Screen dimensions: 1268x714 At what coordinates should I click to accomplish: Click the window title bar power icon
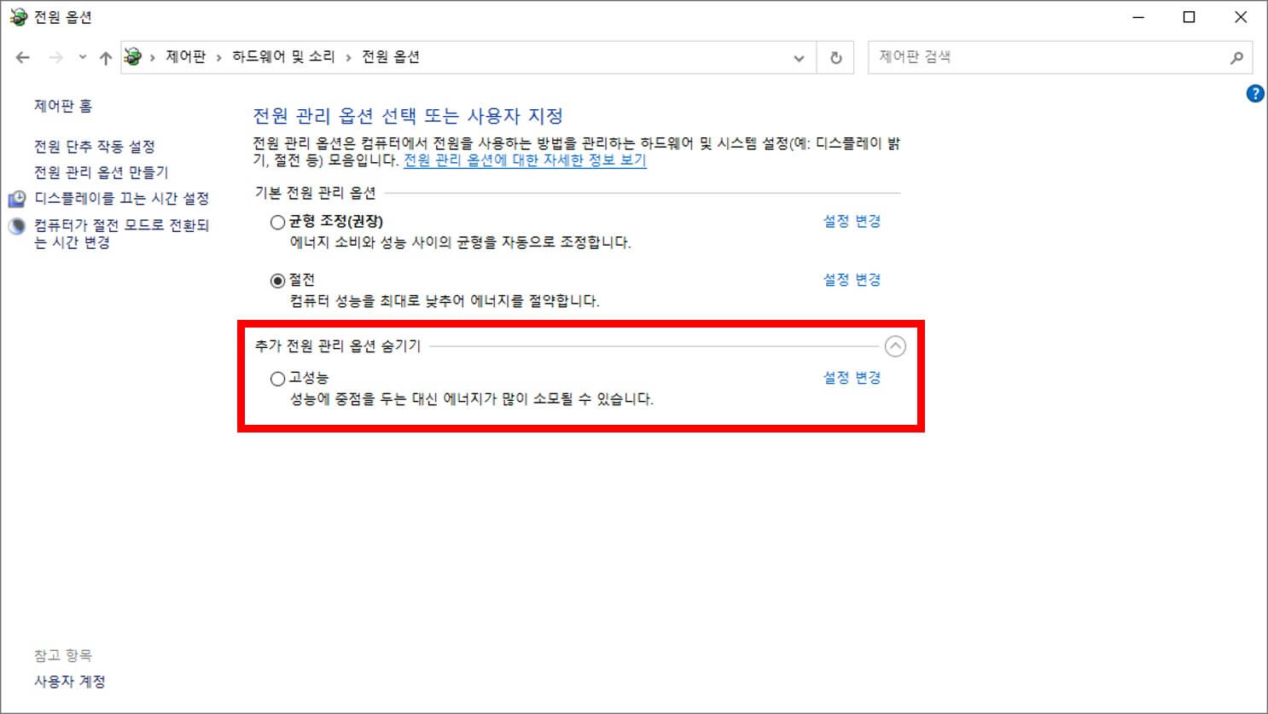(18, 17)
